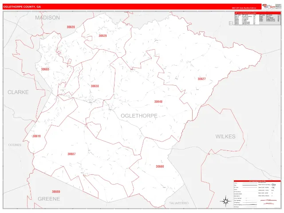Select the ZIP code 30619 label

point(36,136)
